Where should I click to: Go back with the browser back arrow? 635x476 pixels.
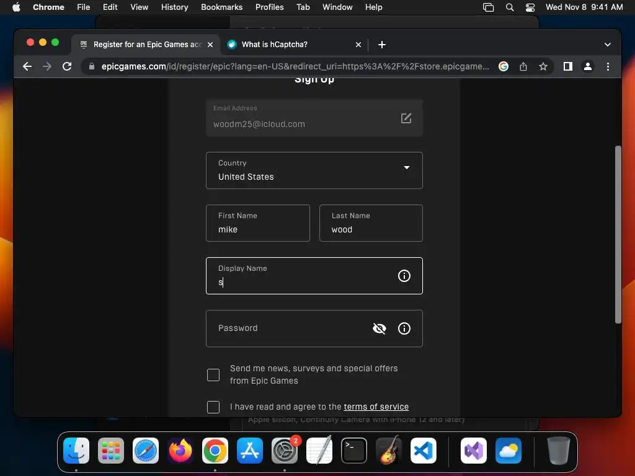pyautogui.click(x=27, y=66)
